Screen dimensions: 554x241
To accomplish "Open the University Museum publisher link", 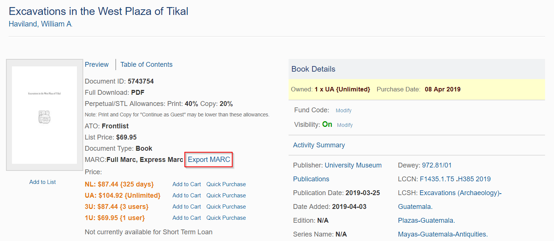I will coord(353,165).
